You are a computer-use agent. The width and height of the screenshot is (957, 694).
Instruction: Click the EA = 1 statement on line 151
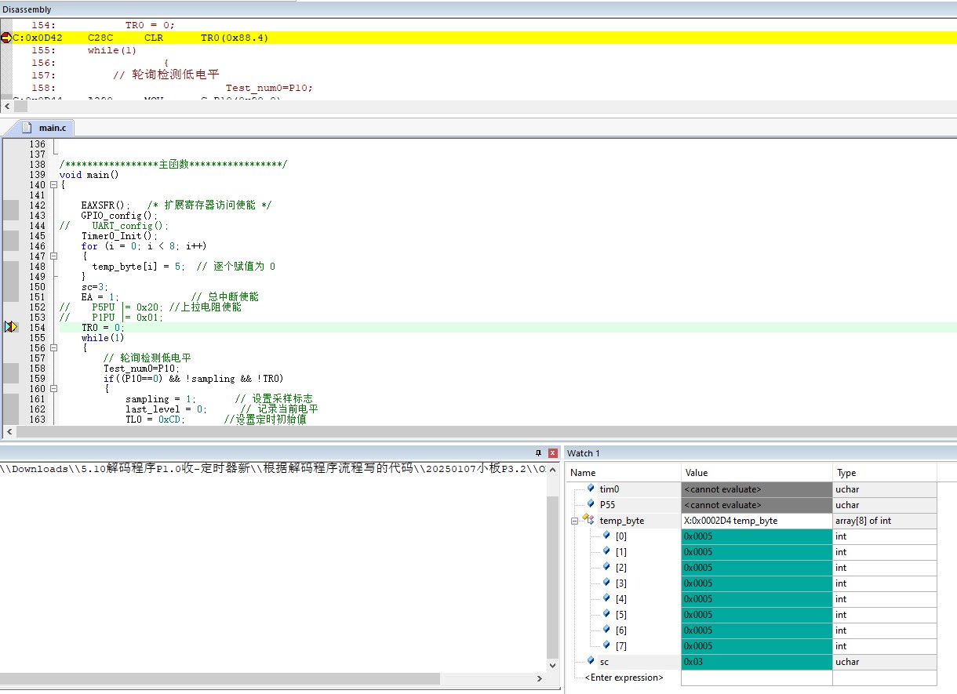coord(100,296)
